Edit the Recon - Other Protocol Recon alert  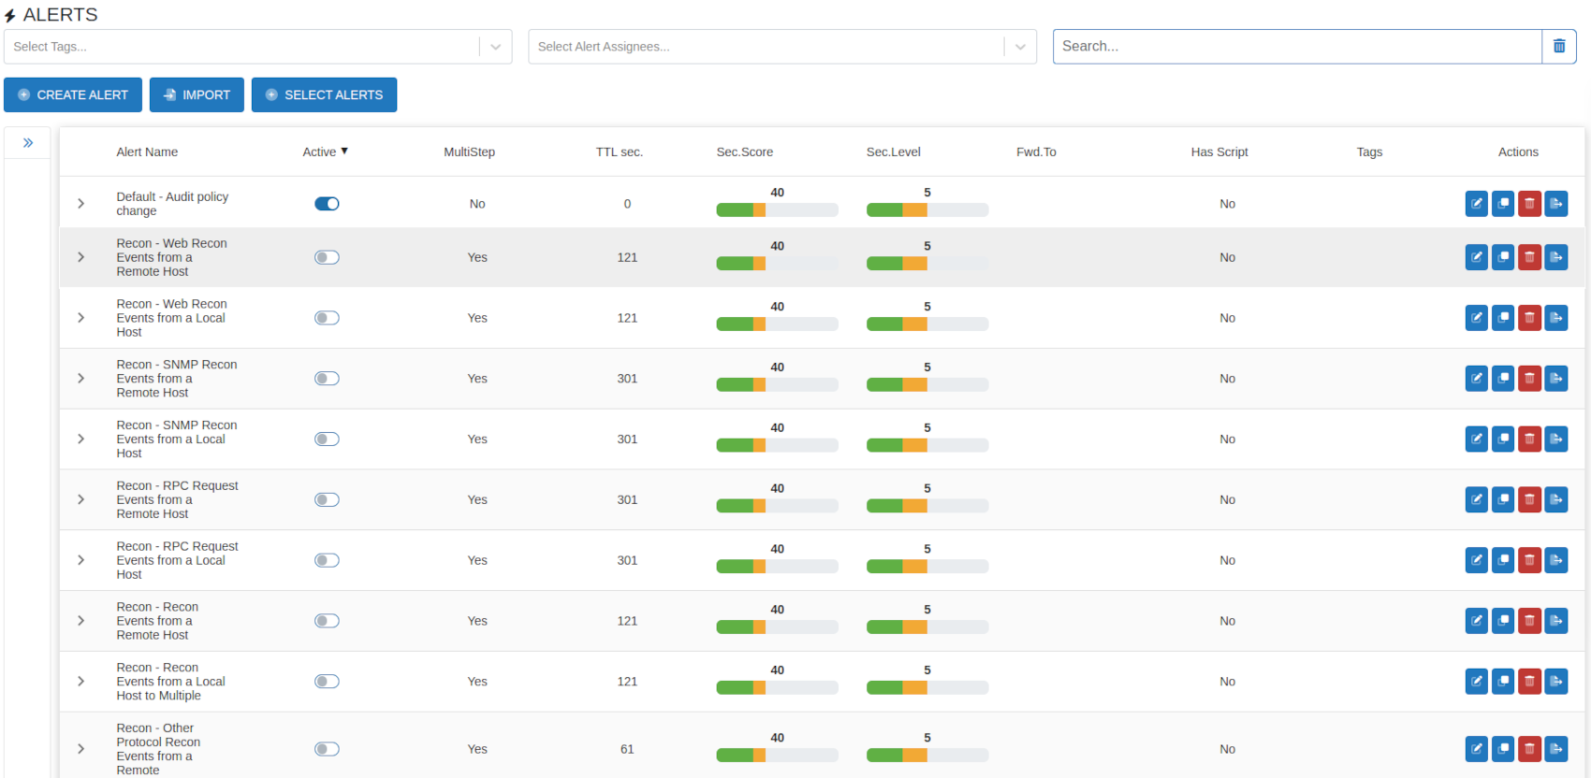coord(1476,749)
